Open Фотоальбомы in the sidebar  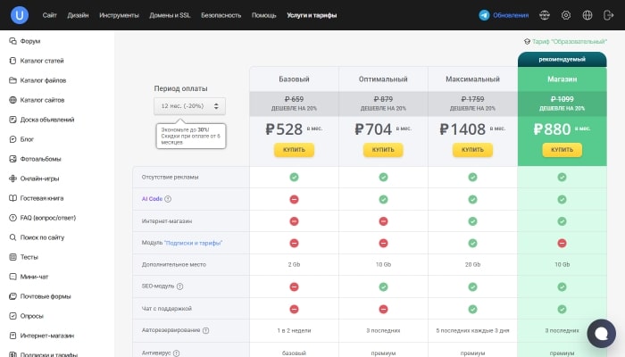click(x=42, y=158)
